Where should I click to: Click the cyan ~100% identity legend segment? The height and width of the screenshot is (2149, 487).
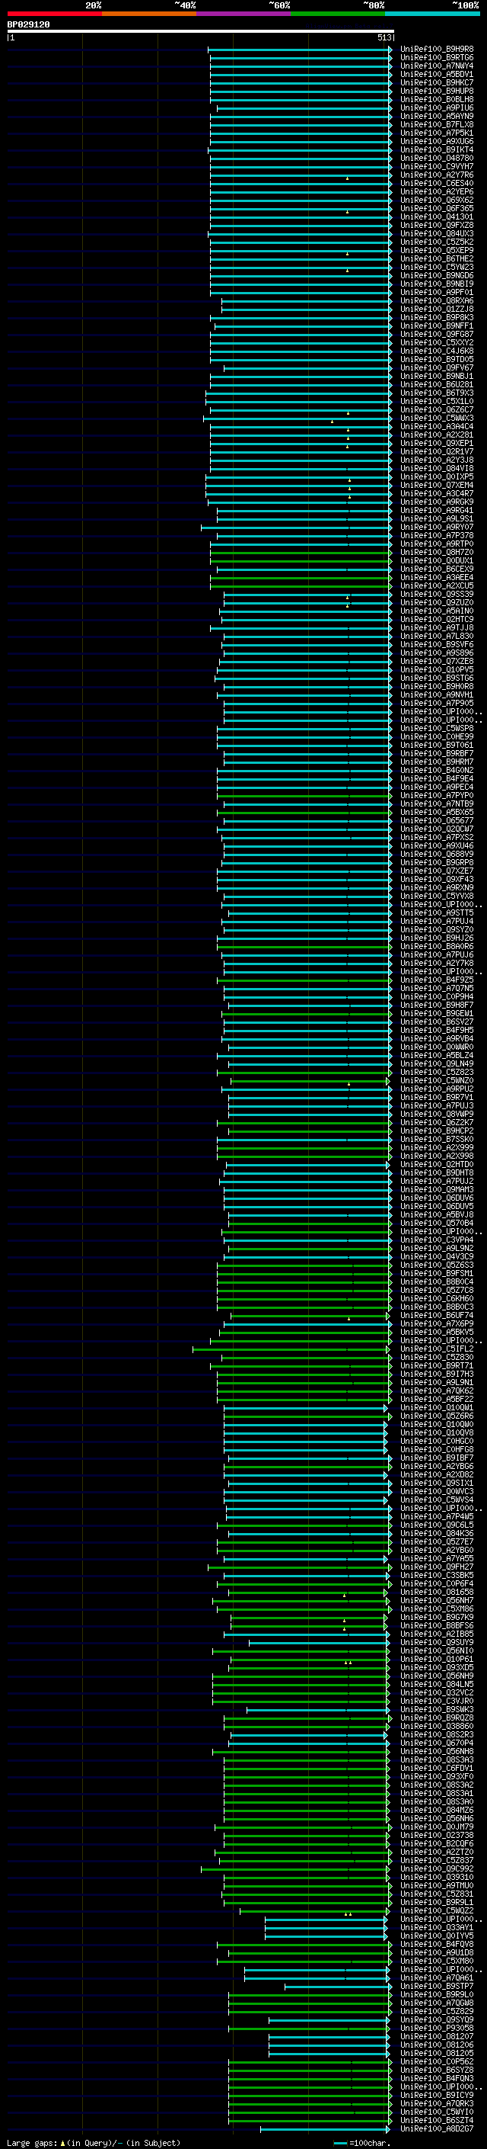[432, 14]
